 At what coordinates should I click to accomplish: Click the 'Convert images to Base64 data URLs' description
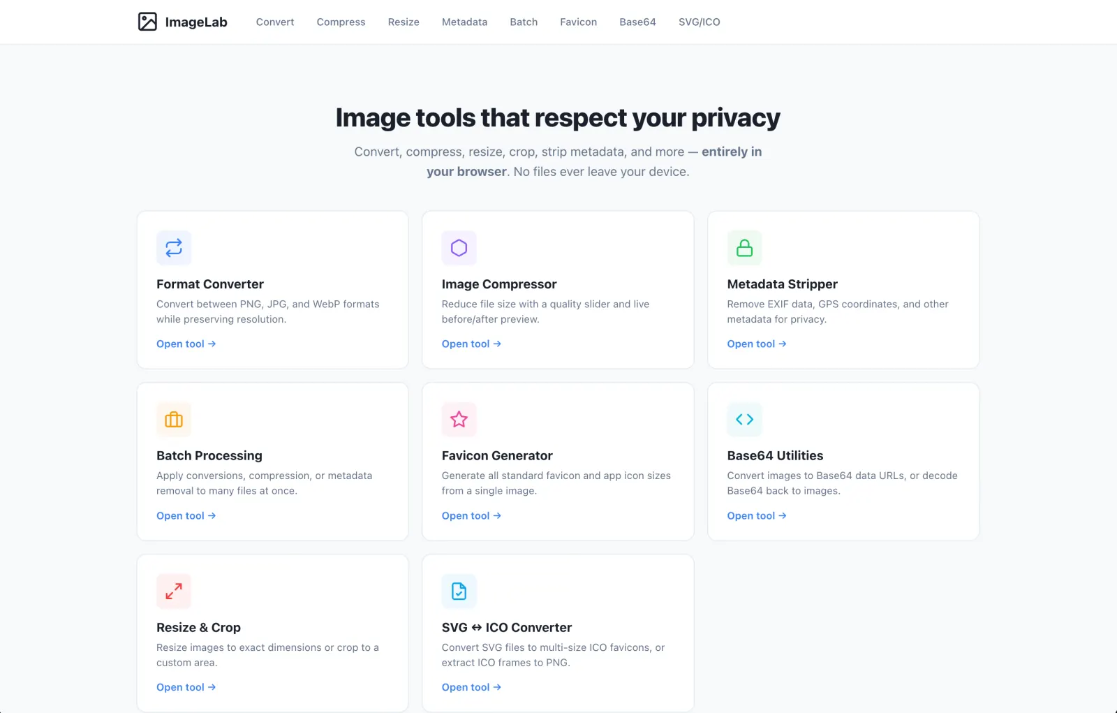[843, 483]
